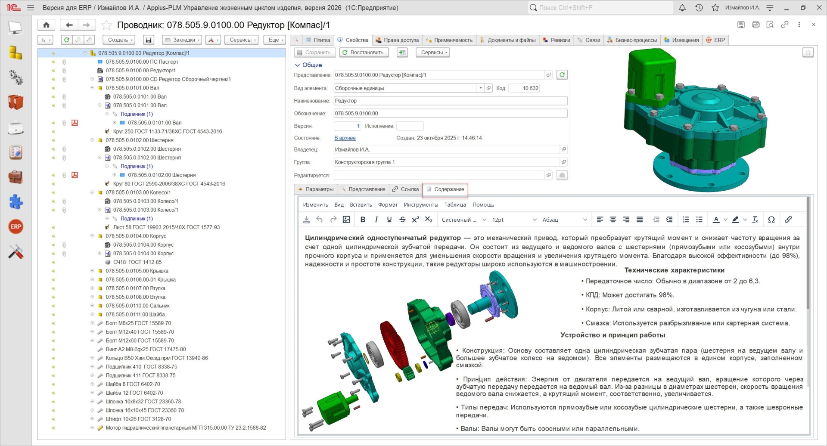Click the Home icon in the navigation bar

point(46,25)
